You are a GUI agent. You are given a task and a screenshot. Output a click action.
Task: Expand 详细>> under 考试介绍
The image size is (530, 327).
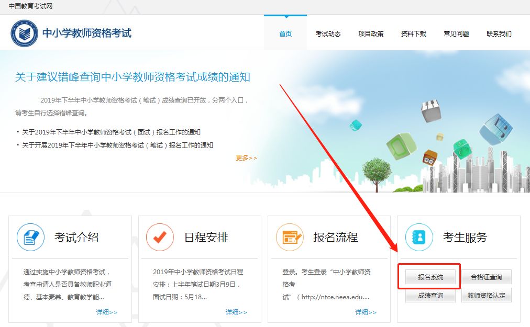106,312
